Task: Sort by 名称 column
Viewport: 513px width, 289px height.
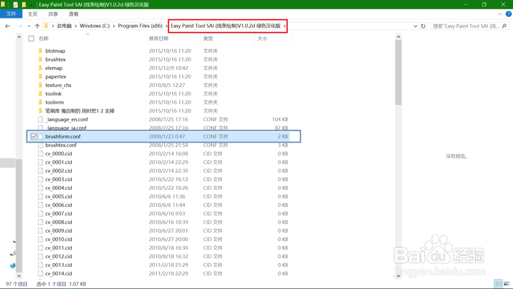Action: 44,38
